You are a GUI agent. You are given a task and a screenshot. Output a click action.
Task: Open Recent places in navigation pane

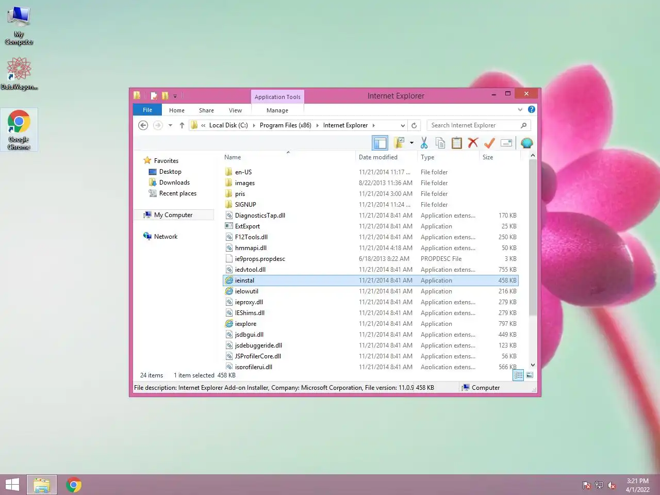[177, 193]
